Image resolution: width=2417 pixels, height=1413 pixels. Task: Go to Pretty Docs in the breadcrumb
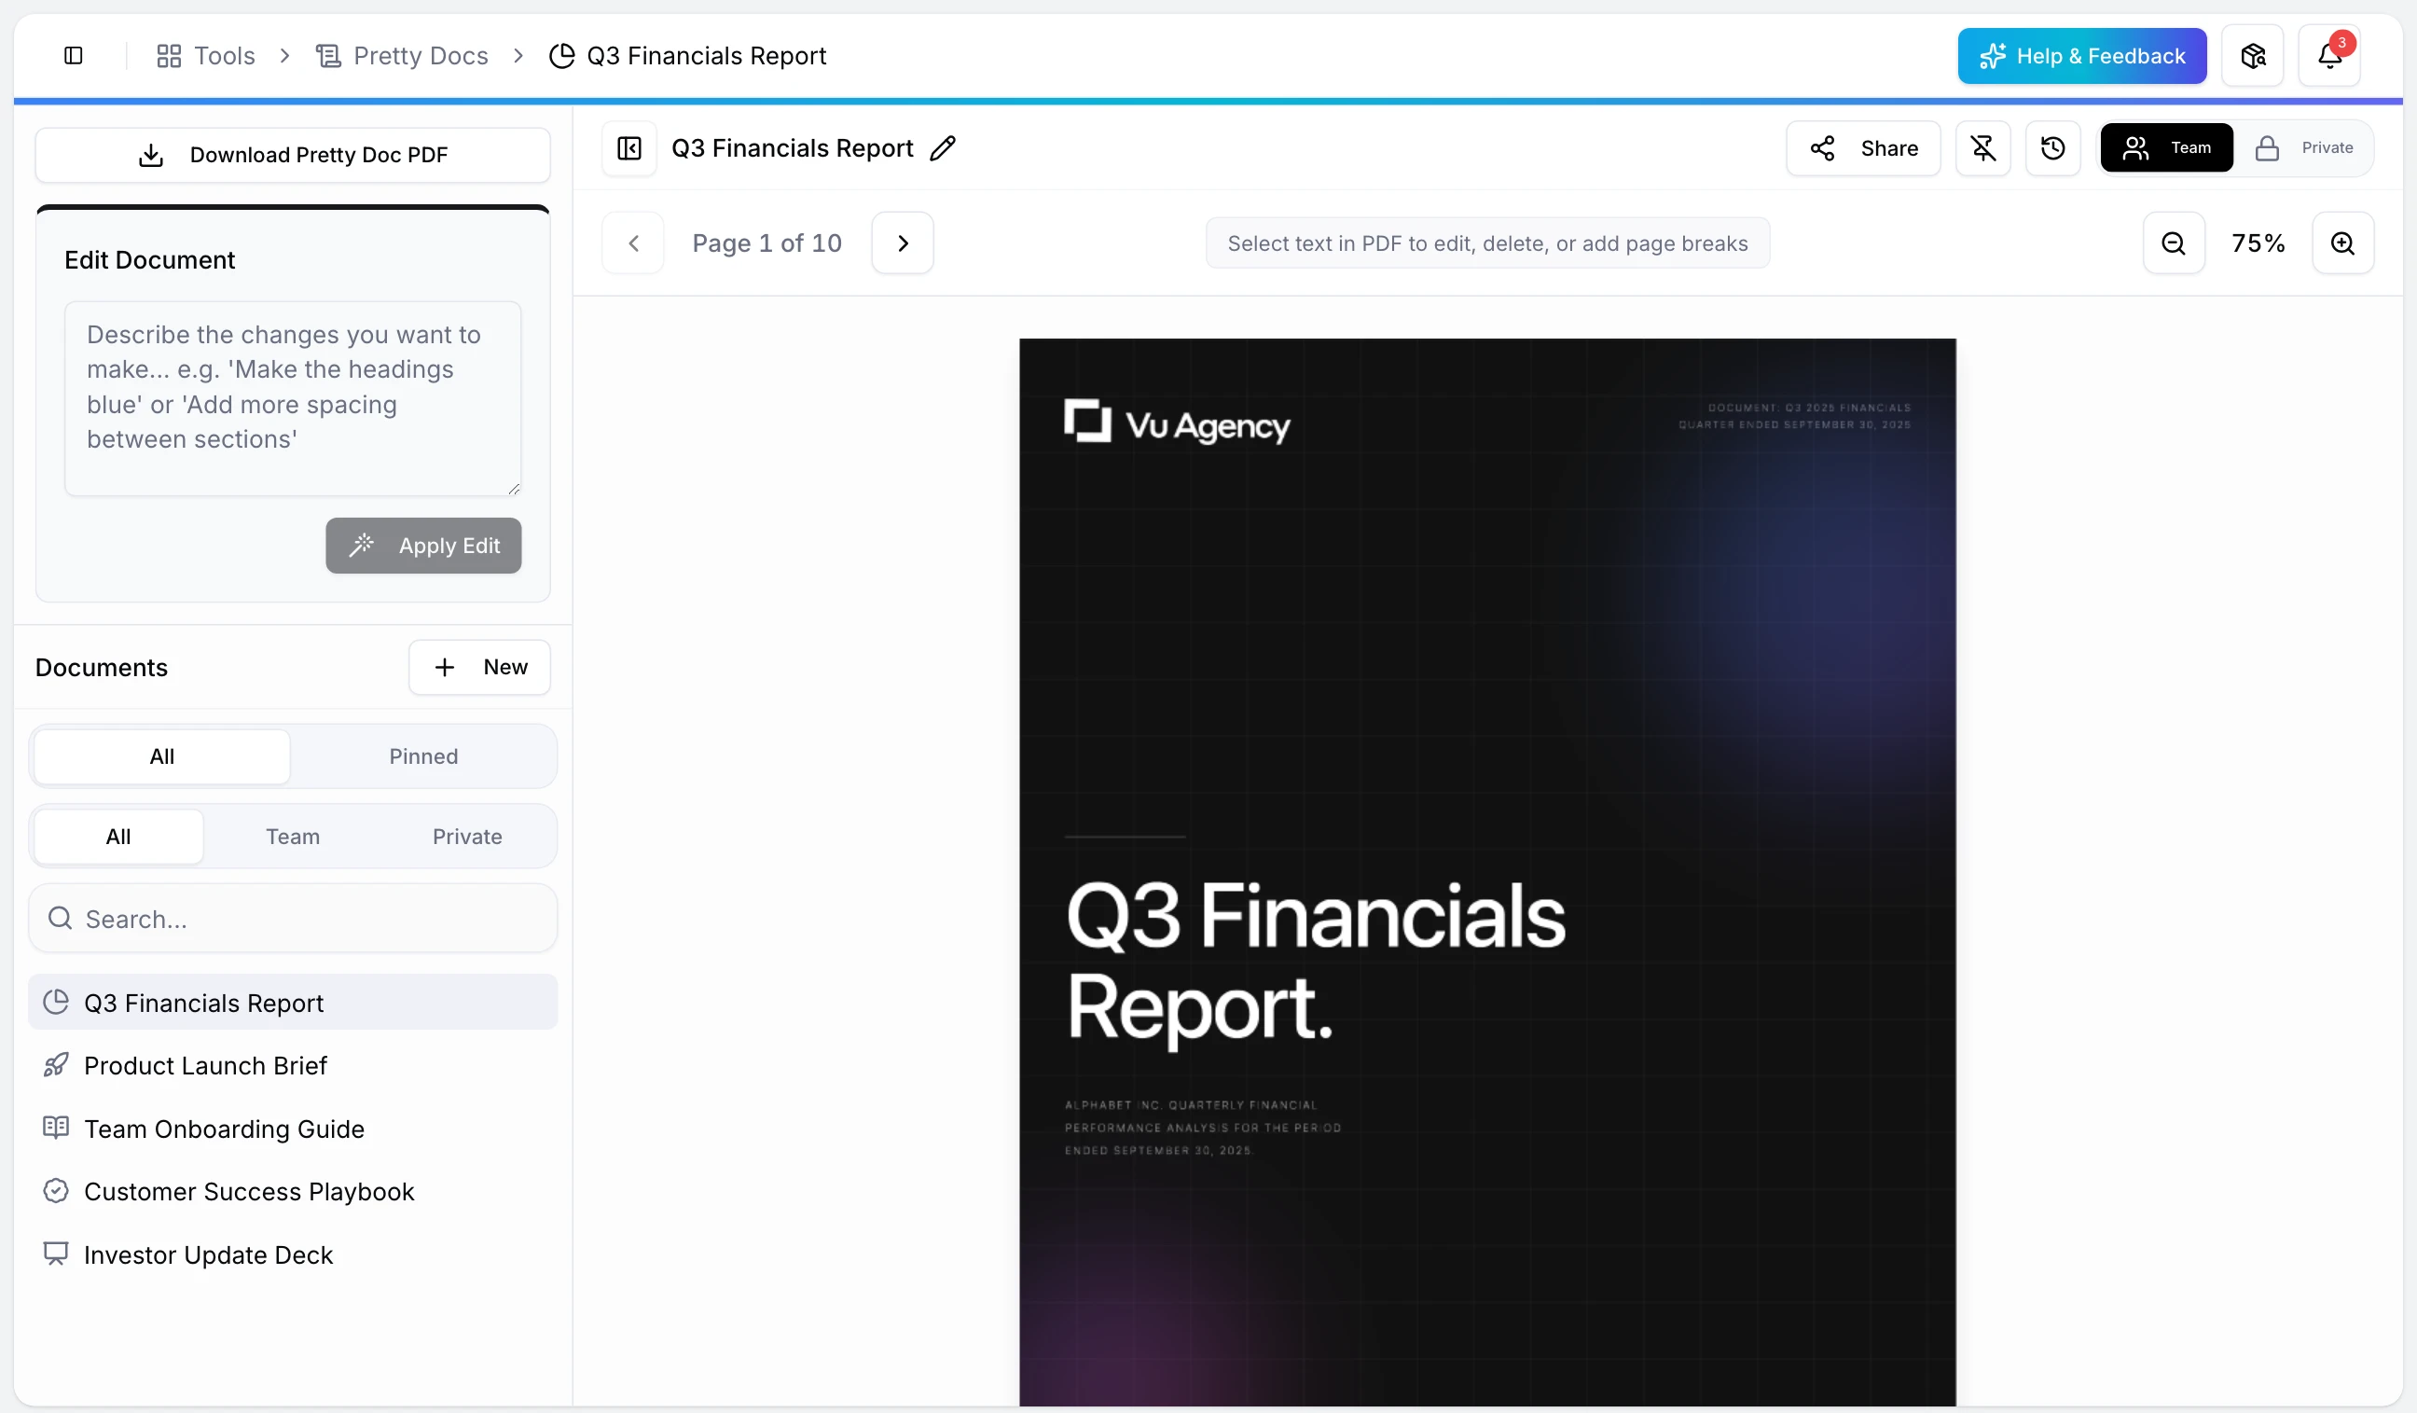coord(402,56)
